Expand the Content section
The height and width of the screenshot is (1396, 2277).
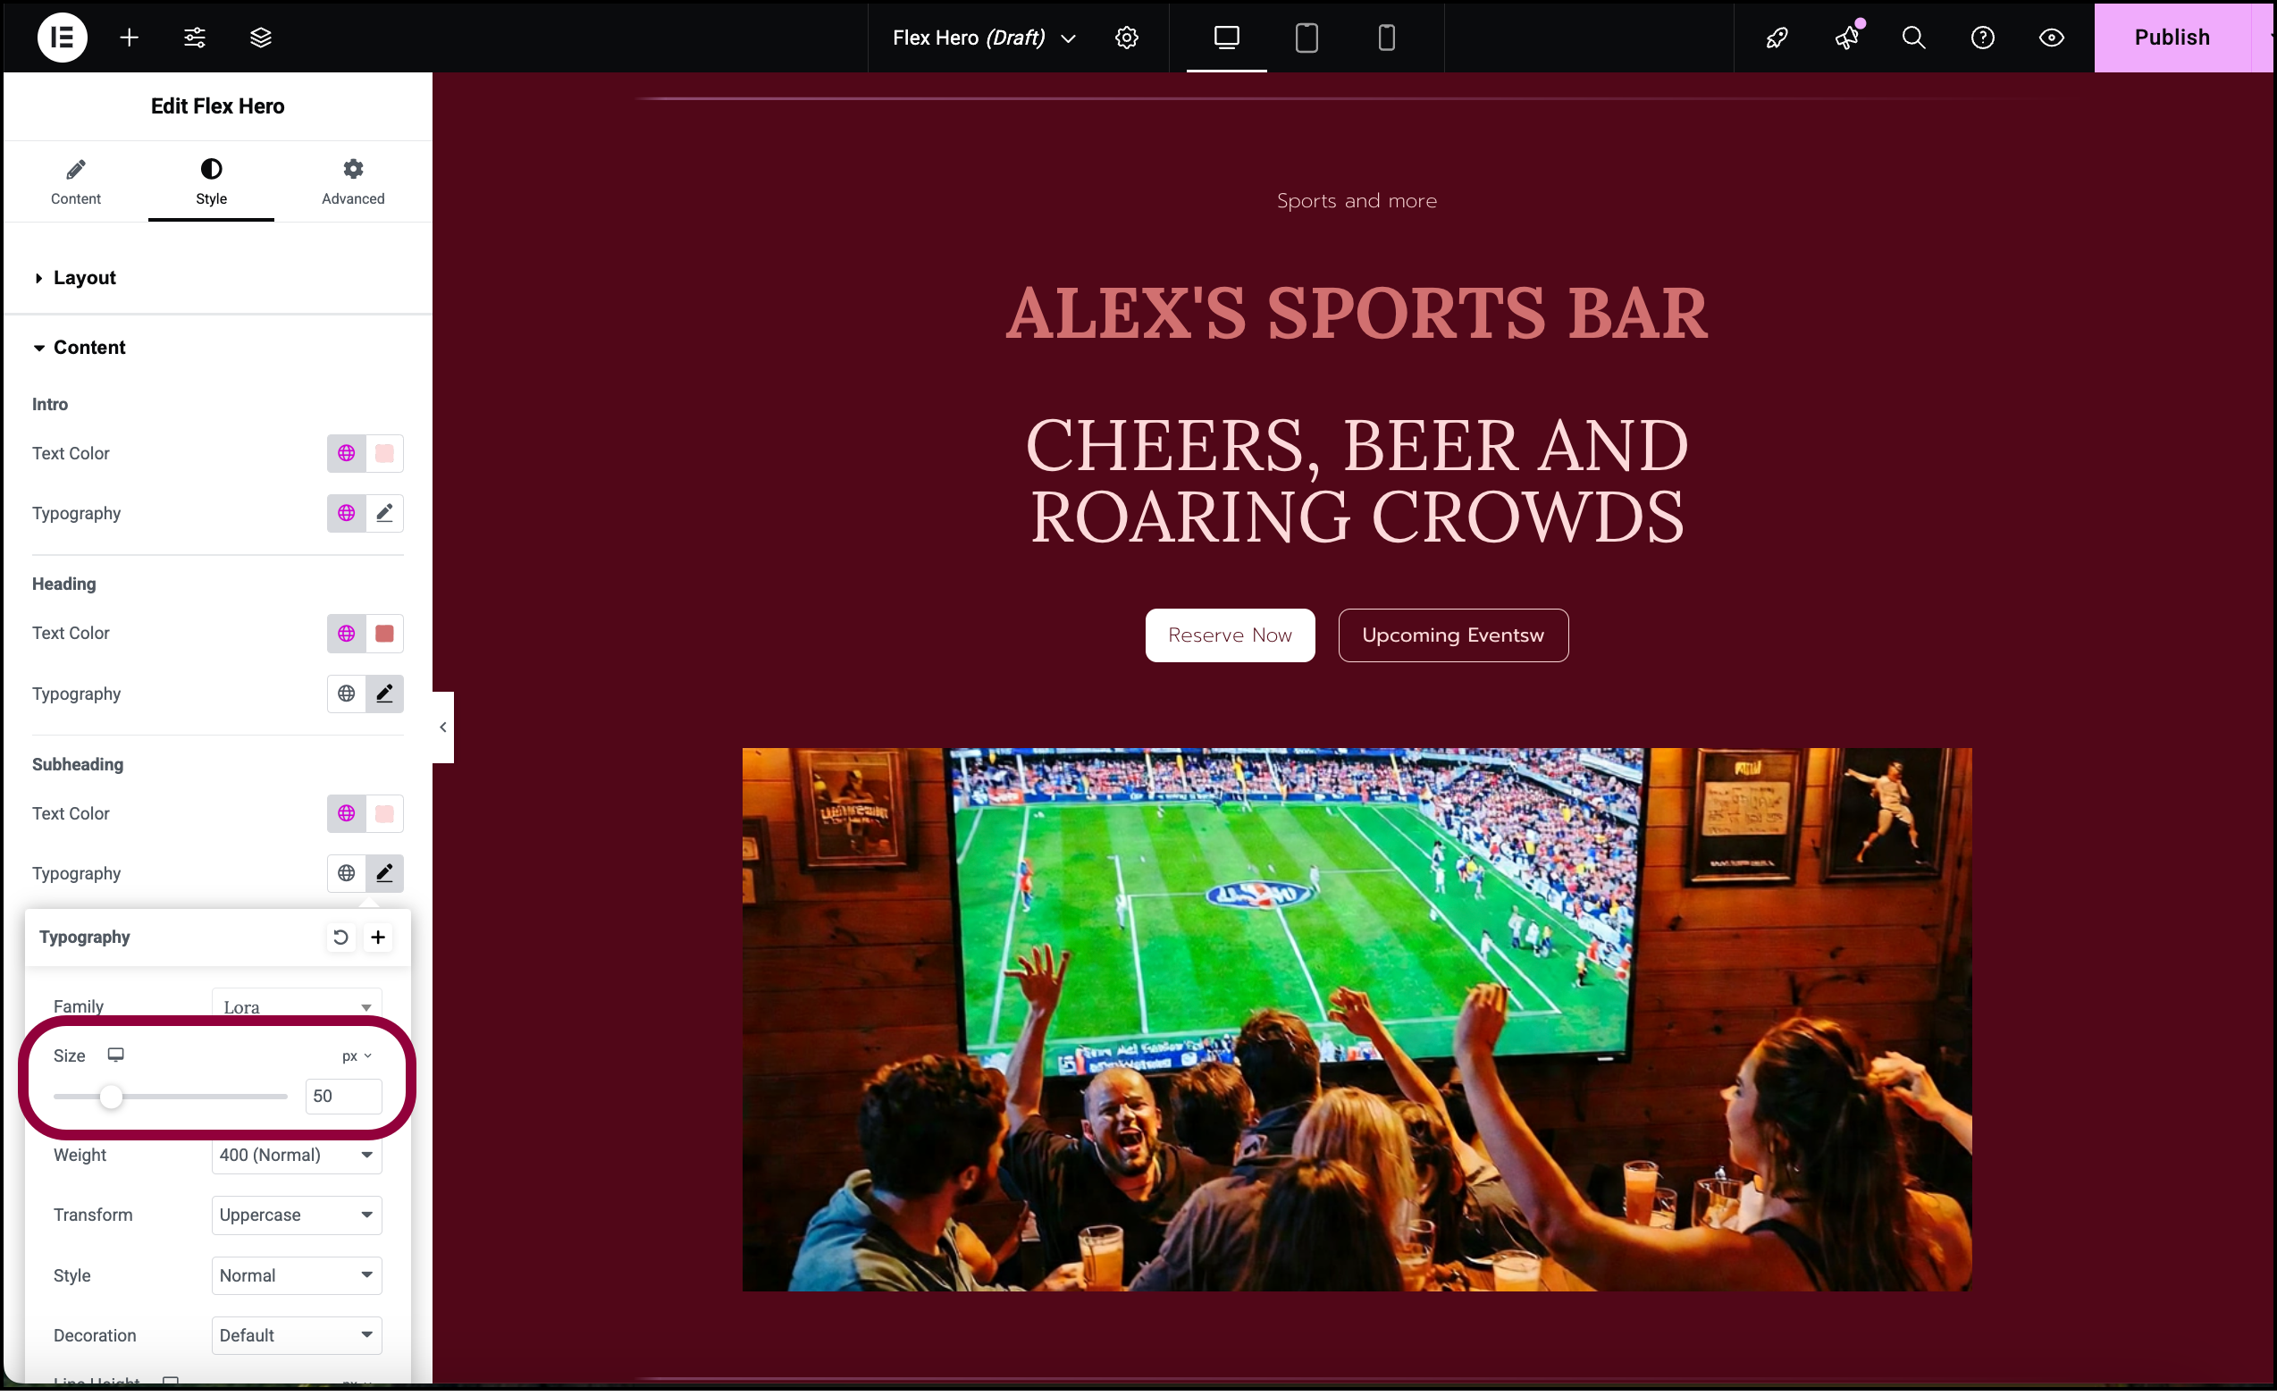pyautogui.click(x=88, y=347)
